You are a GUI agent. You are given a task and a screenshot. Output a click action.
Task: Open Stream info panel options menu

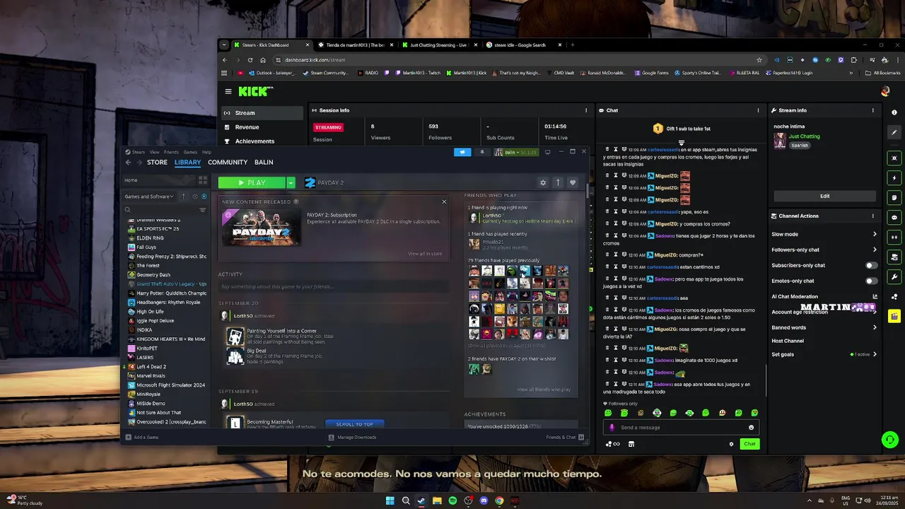872,110
